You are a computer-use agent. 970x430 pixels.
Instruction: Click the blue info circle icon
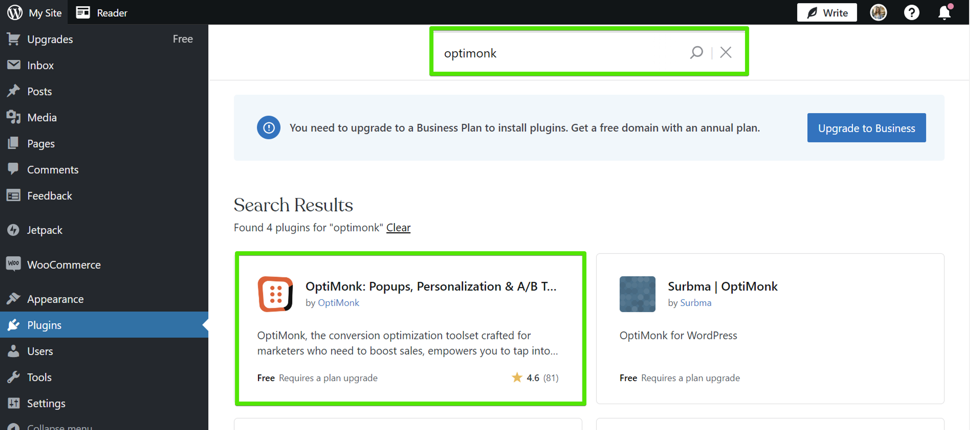click(269, 128)
